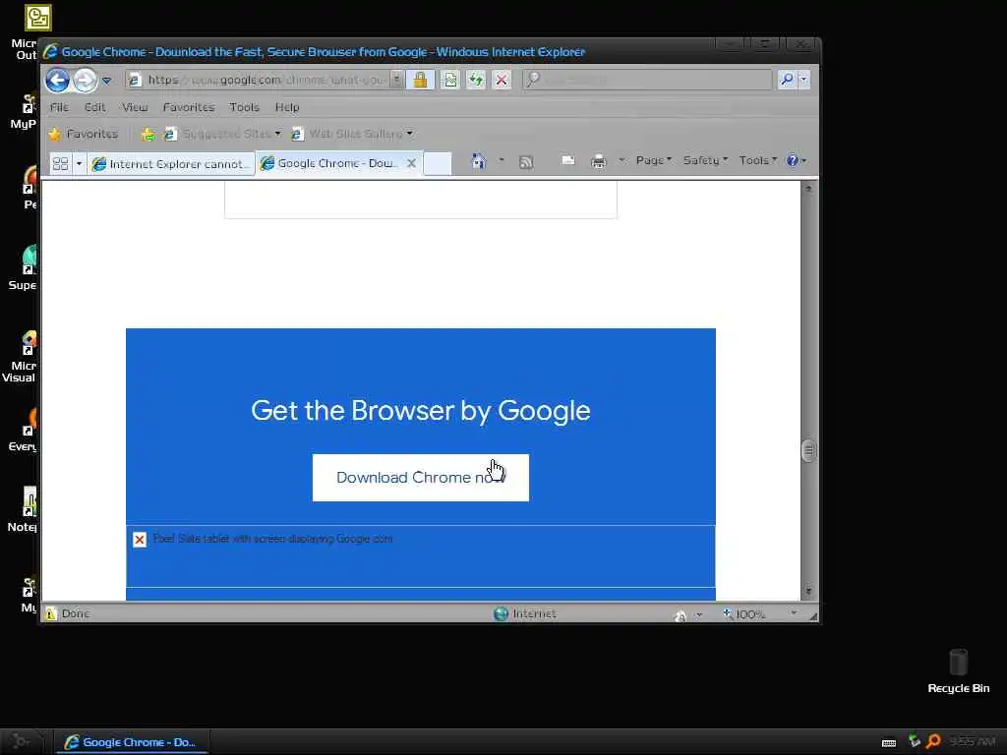Click the network tray icon
The image size is (1007, 755).
(914, 741)
